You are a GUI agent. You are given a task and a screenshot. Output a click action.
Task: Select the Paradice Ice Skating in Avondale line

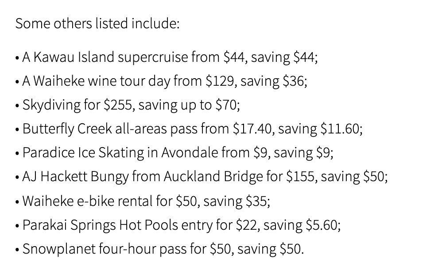[x=174, y=153]
